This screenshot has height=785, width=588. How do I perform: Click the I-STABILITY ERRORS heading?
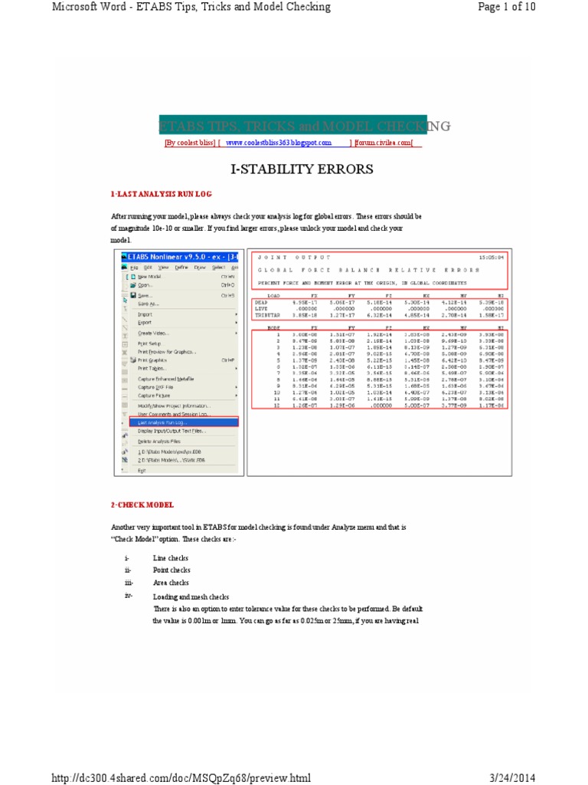[x=302, y=169]
